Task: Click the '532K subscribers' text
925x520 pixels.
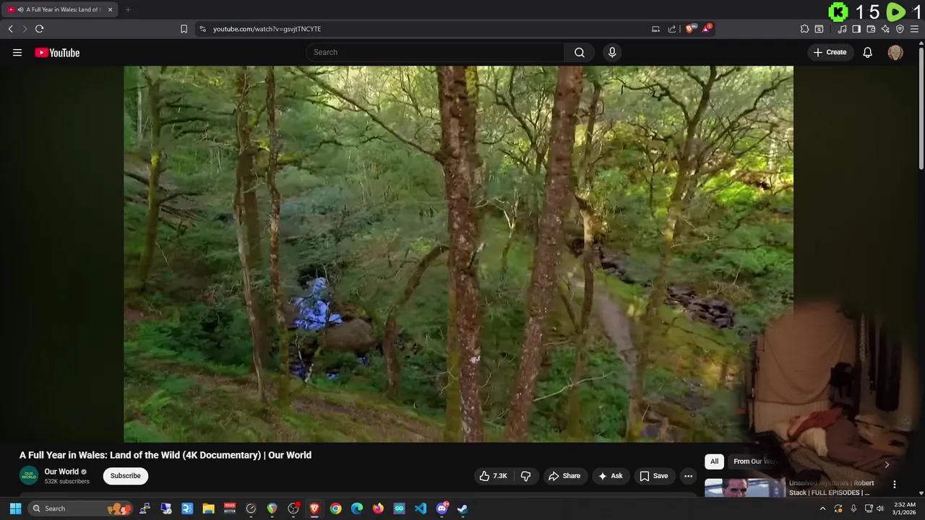Action: click(66, 482)
